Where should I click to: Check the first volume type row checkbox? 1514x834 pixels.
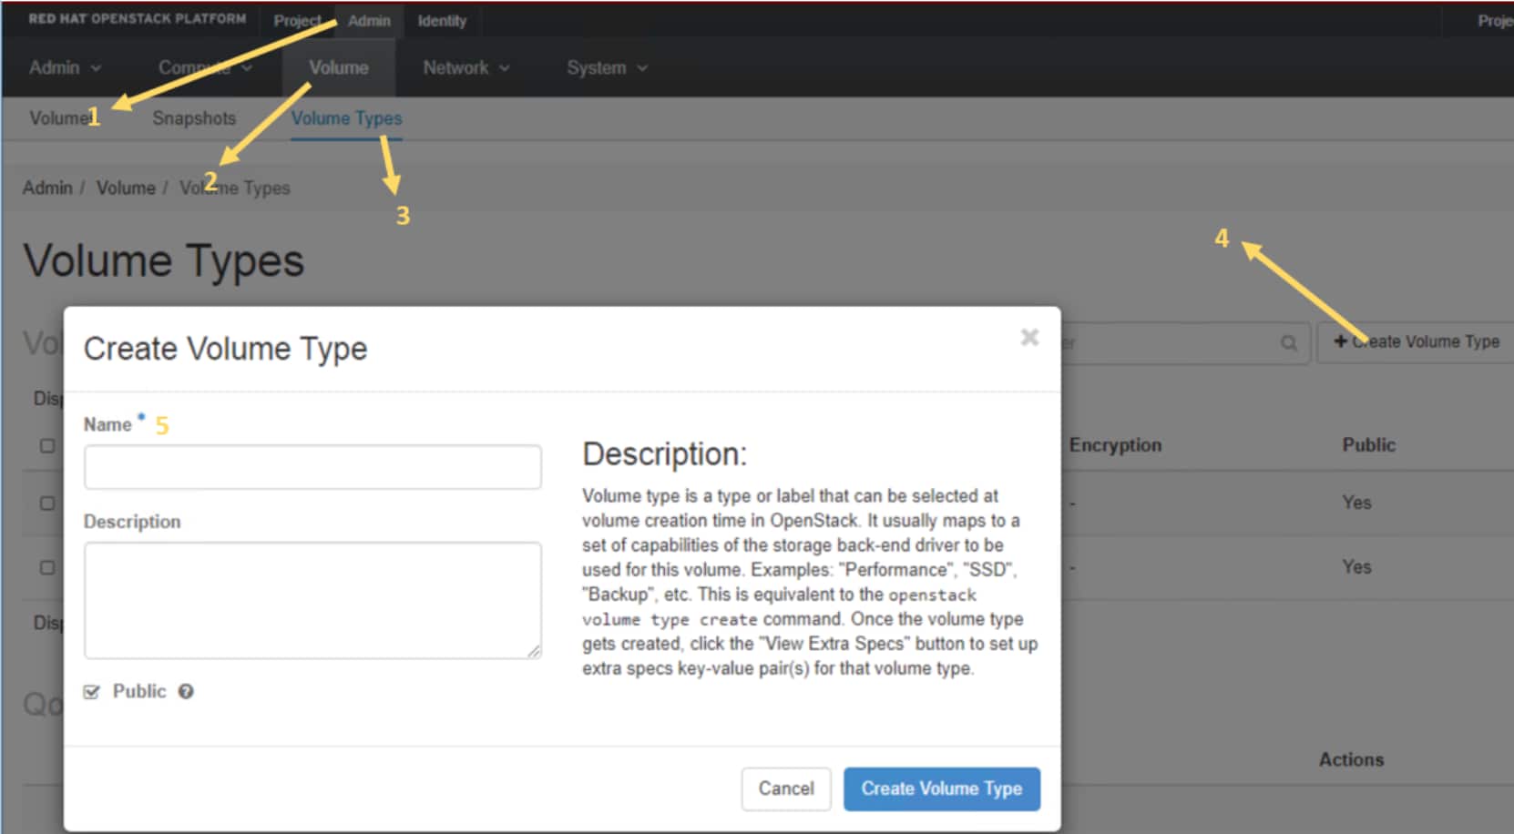(x=47, y=503)
